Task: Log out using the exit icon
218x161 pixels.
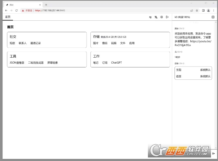Action: click(x=167, y=17)
